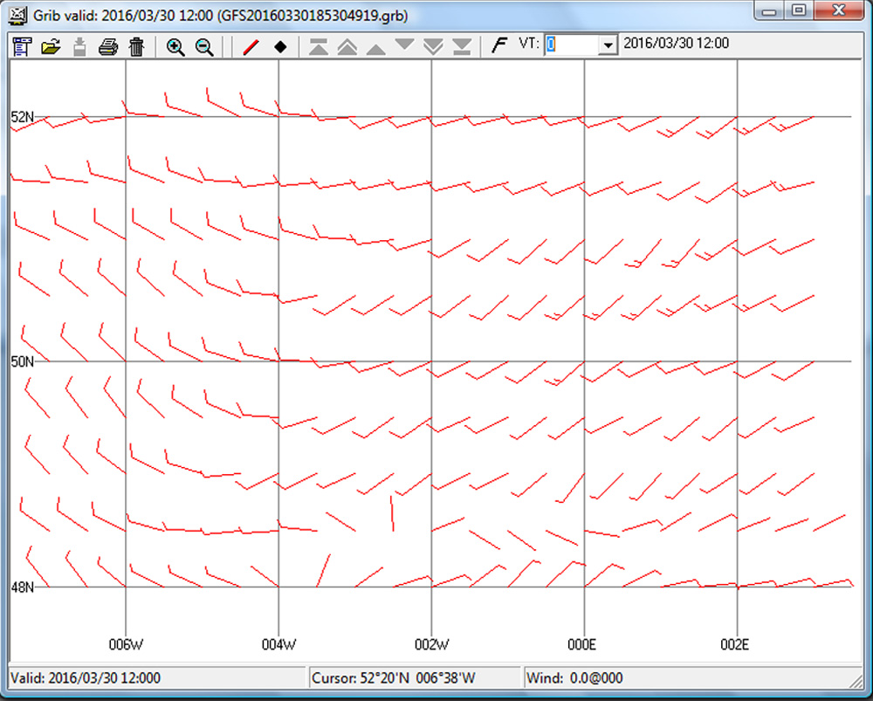Step forward with single down arrow
The height and width of the screenshot is (701, 873).
pos(404,46)
